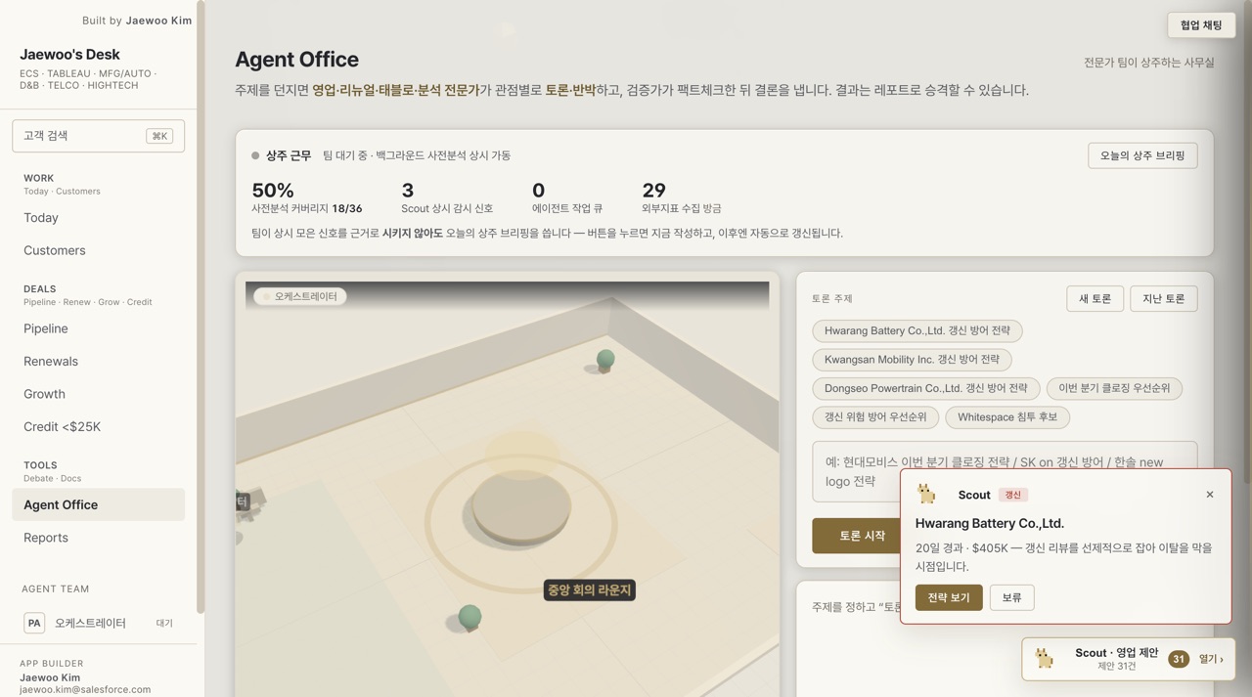Click the jaewoo.kim@salesforce.com email
This screenshot has width=1252, height=697.
[x=85, y=689]
